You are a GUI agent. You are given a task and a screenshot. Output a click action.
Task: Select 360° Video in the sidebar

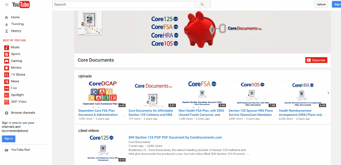[x=19, y=101]
